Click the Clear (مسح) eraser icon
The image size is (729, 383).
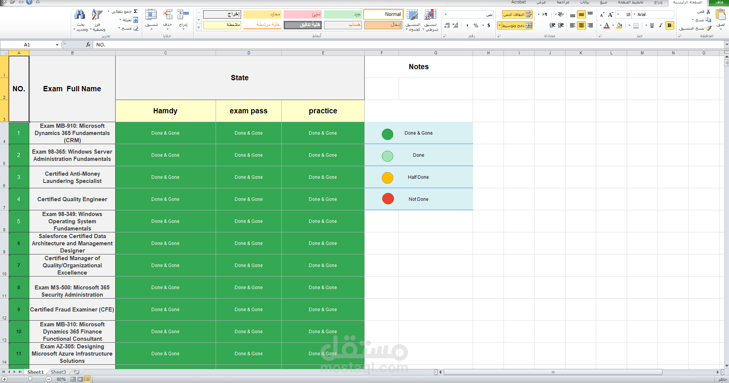pyautogui.click(x=135, y=28)
